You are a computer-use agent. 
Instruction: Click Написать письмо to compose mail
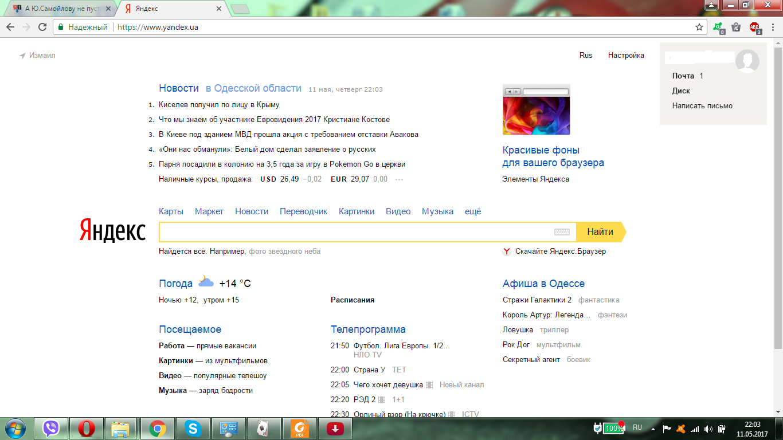702,106
